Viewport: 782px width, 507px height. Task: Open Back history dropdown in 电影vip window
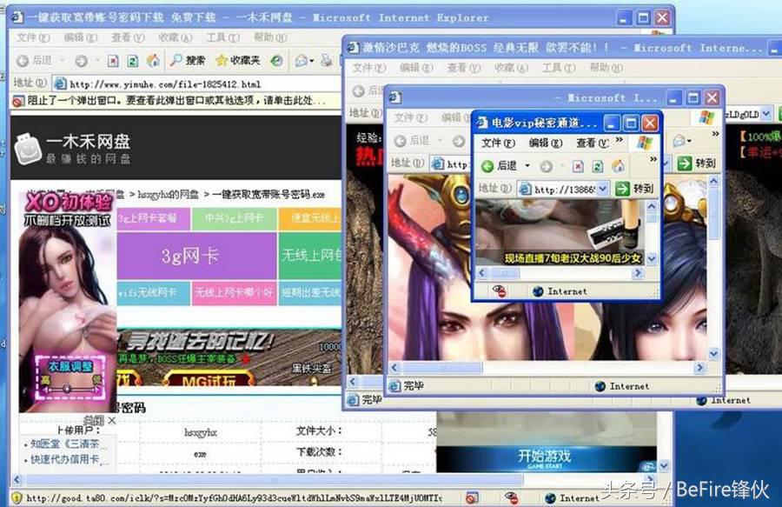click(x=527, y=166)
